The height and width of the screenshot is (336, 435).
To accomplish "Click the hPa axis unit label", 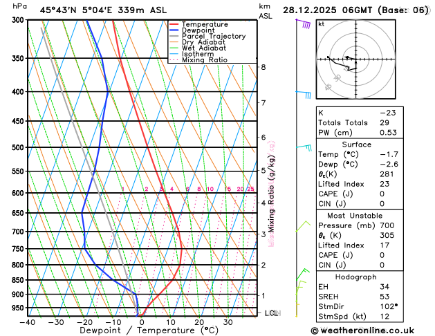I will tap(20, 6).
